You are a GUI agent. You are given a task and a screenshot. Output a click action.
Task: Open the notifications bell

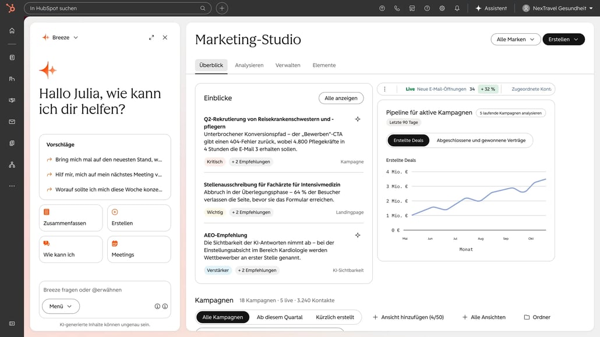coord(457,8)
